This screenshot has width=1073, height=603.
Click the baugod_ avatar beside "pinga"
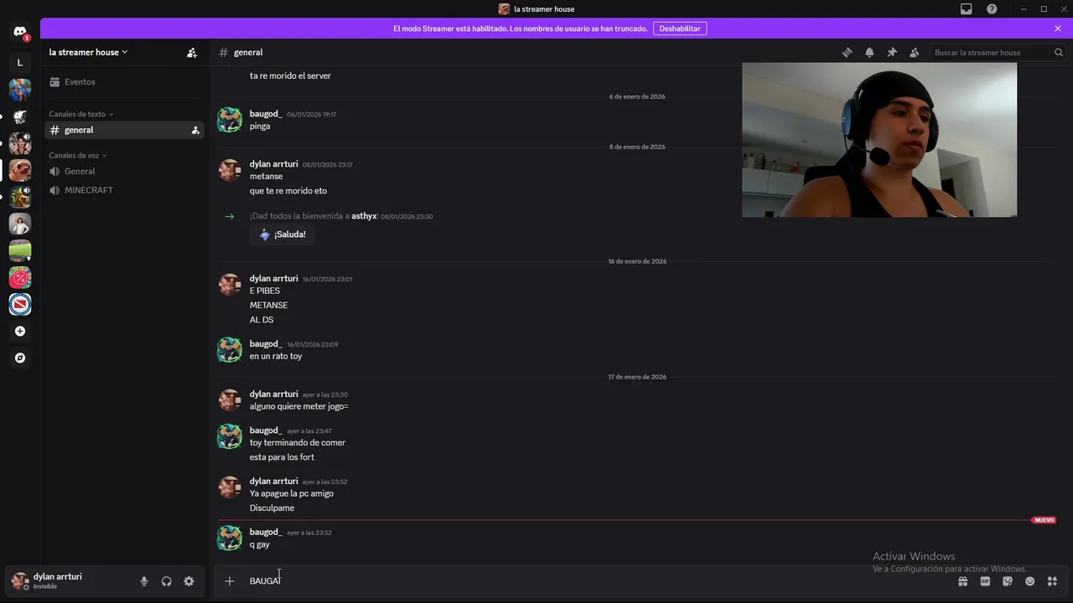pyautogui.click(x=230, y=120)
